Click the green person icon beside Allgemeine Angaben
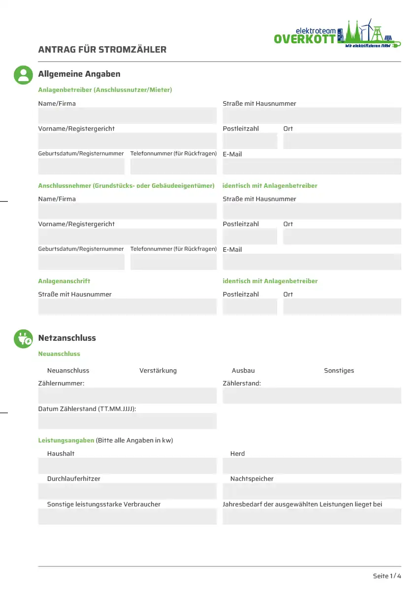The height and width of the screenshot is (590, 418). click(23, 75)
